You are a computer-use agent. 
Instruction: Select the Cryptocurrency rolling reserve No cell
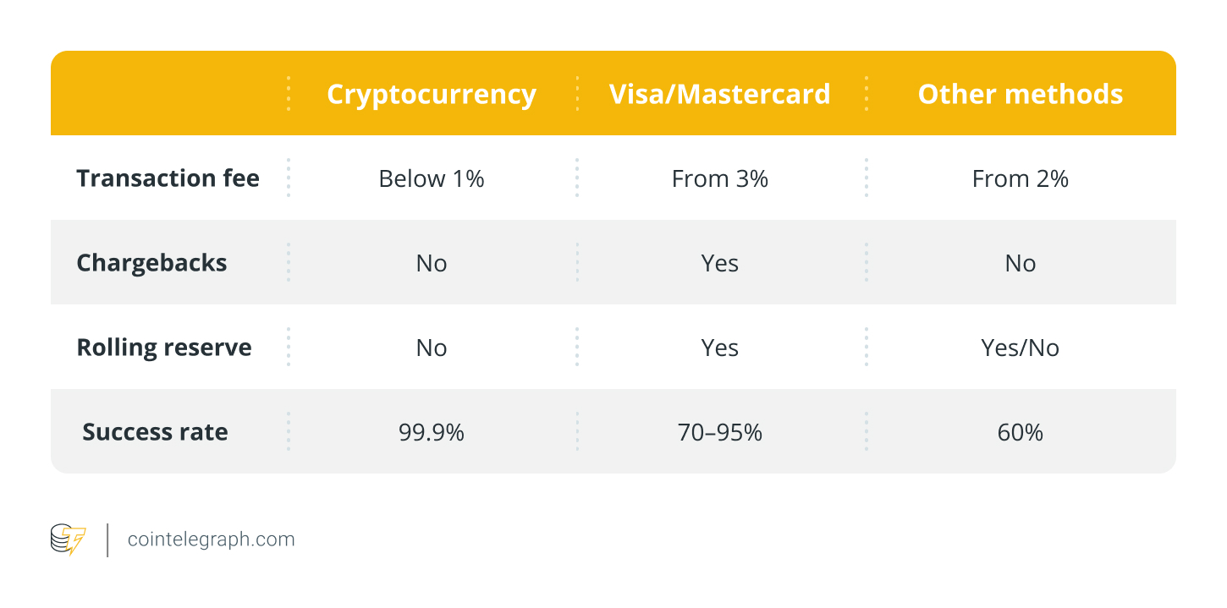[432, 348]
